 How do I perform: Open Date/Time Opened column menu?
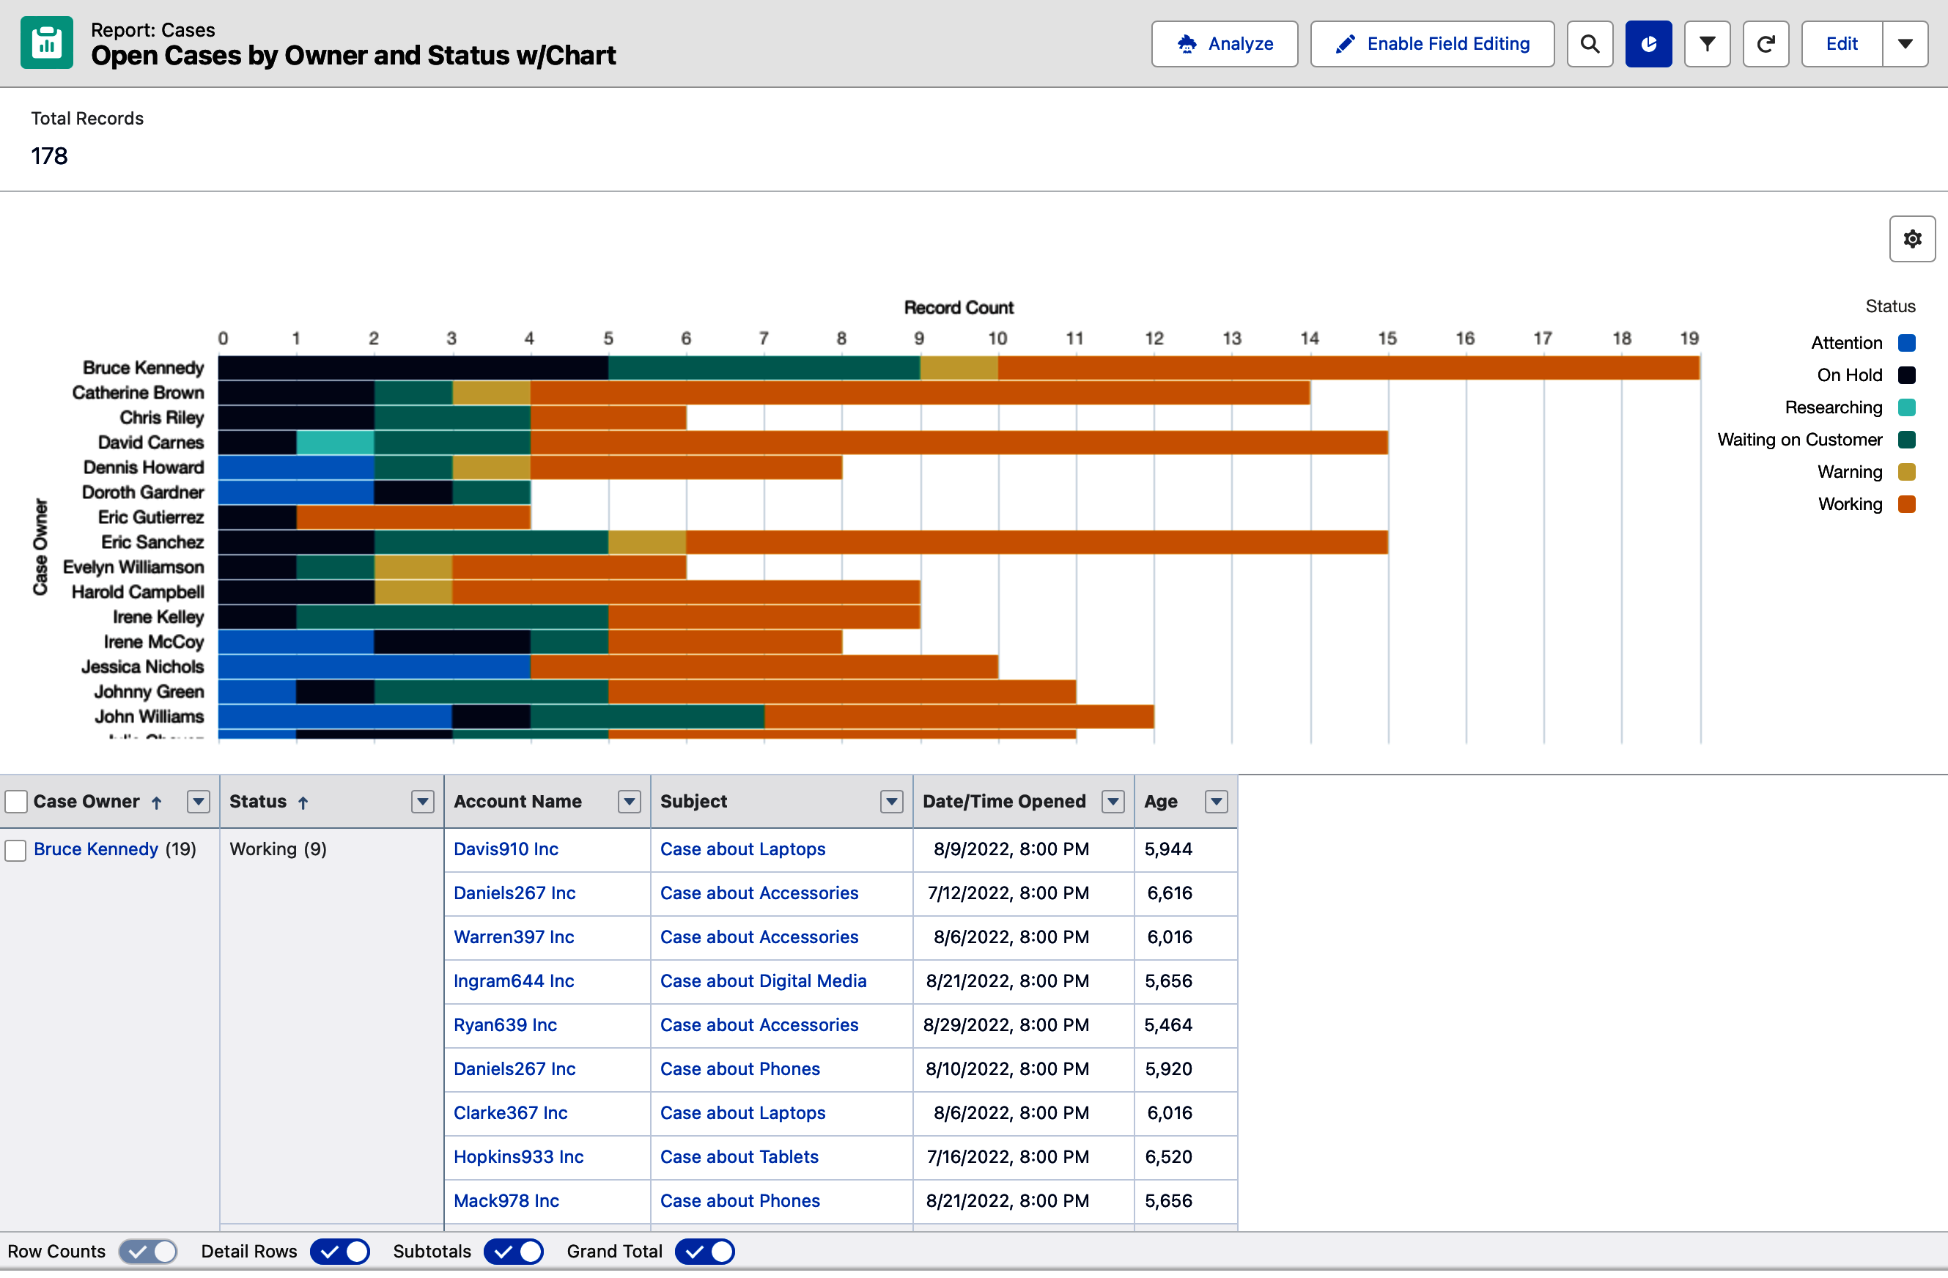pyautogui.click(x=1113, y=802)
